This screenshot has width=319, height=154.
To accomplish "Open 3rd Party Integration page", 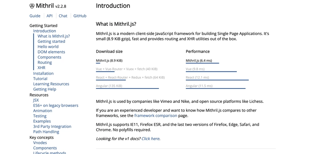I will (x=52, y=127).
